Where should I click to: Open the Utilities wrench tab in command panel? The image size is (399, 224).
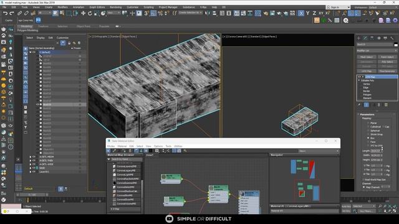coord(392,38)
